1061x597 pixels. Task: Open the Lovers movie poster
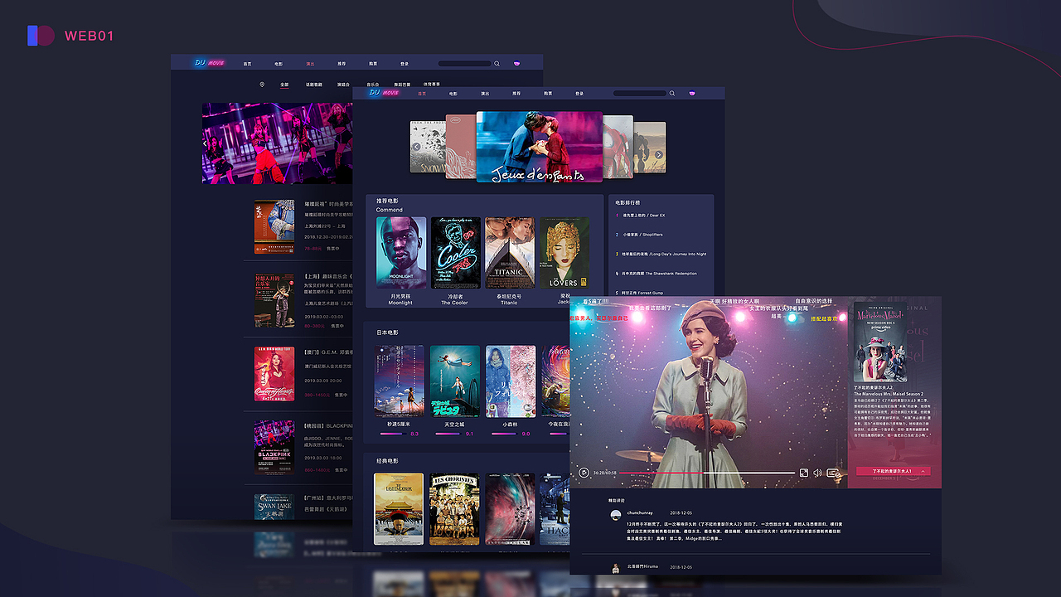click(x=564, y=253)
